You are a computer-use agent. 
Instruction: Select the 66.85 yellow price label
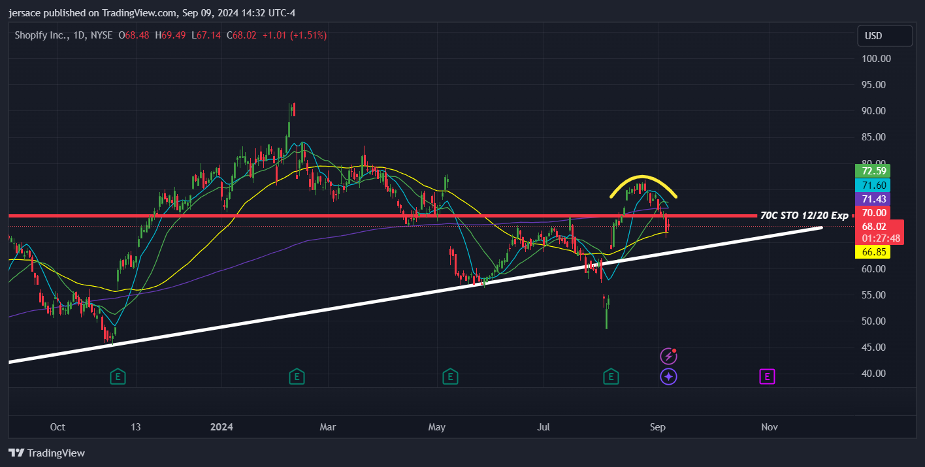pos(873,252)
